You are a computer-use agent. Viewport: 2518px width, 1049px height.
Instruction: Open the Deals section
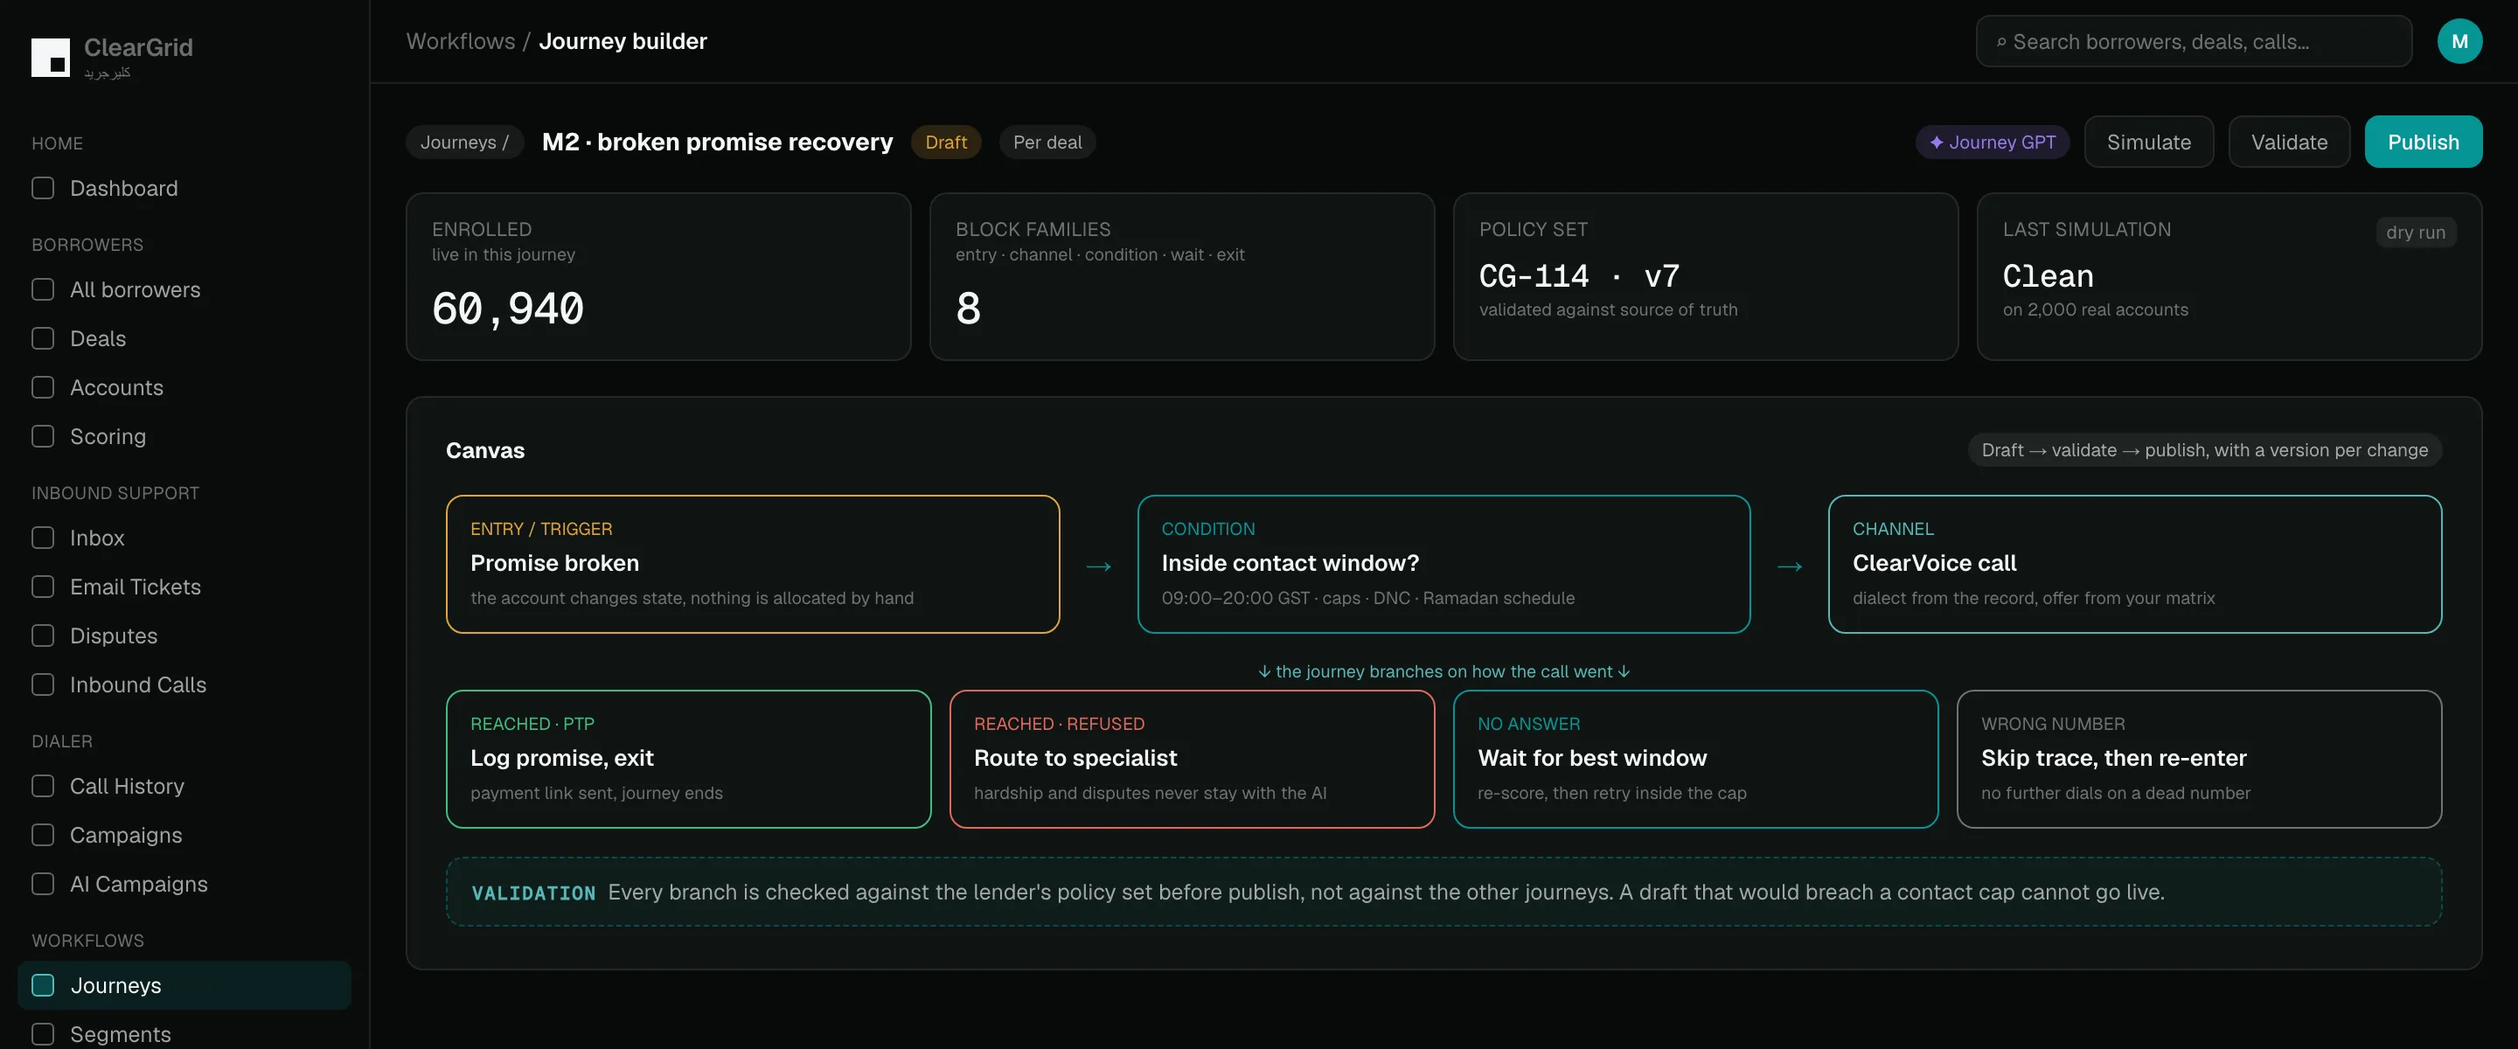coord(184,338)
